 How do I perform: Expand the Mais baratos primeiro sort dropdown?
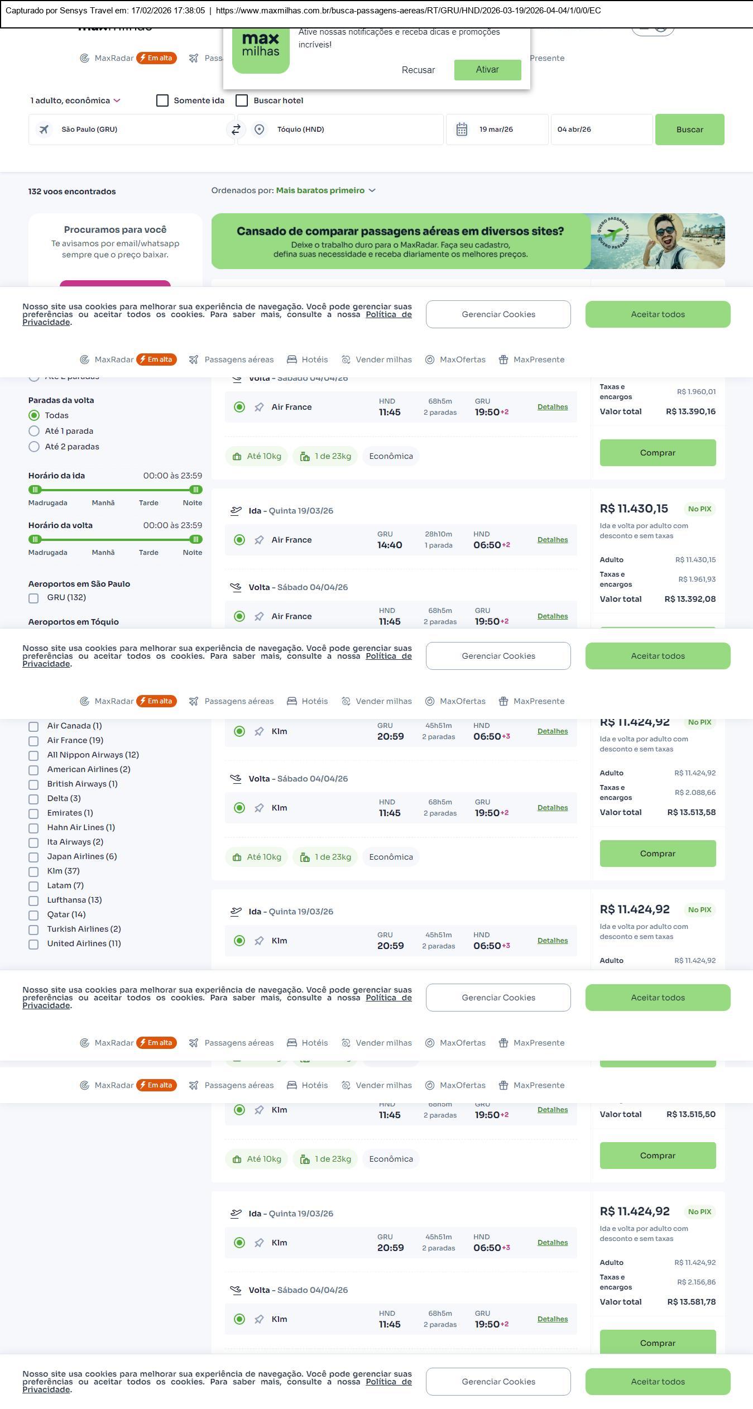(x=325, y=190)
